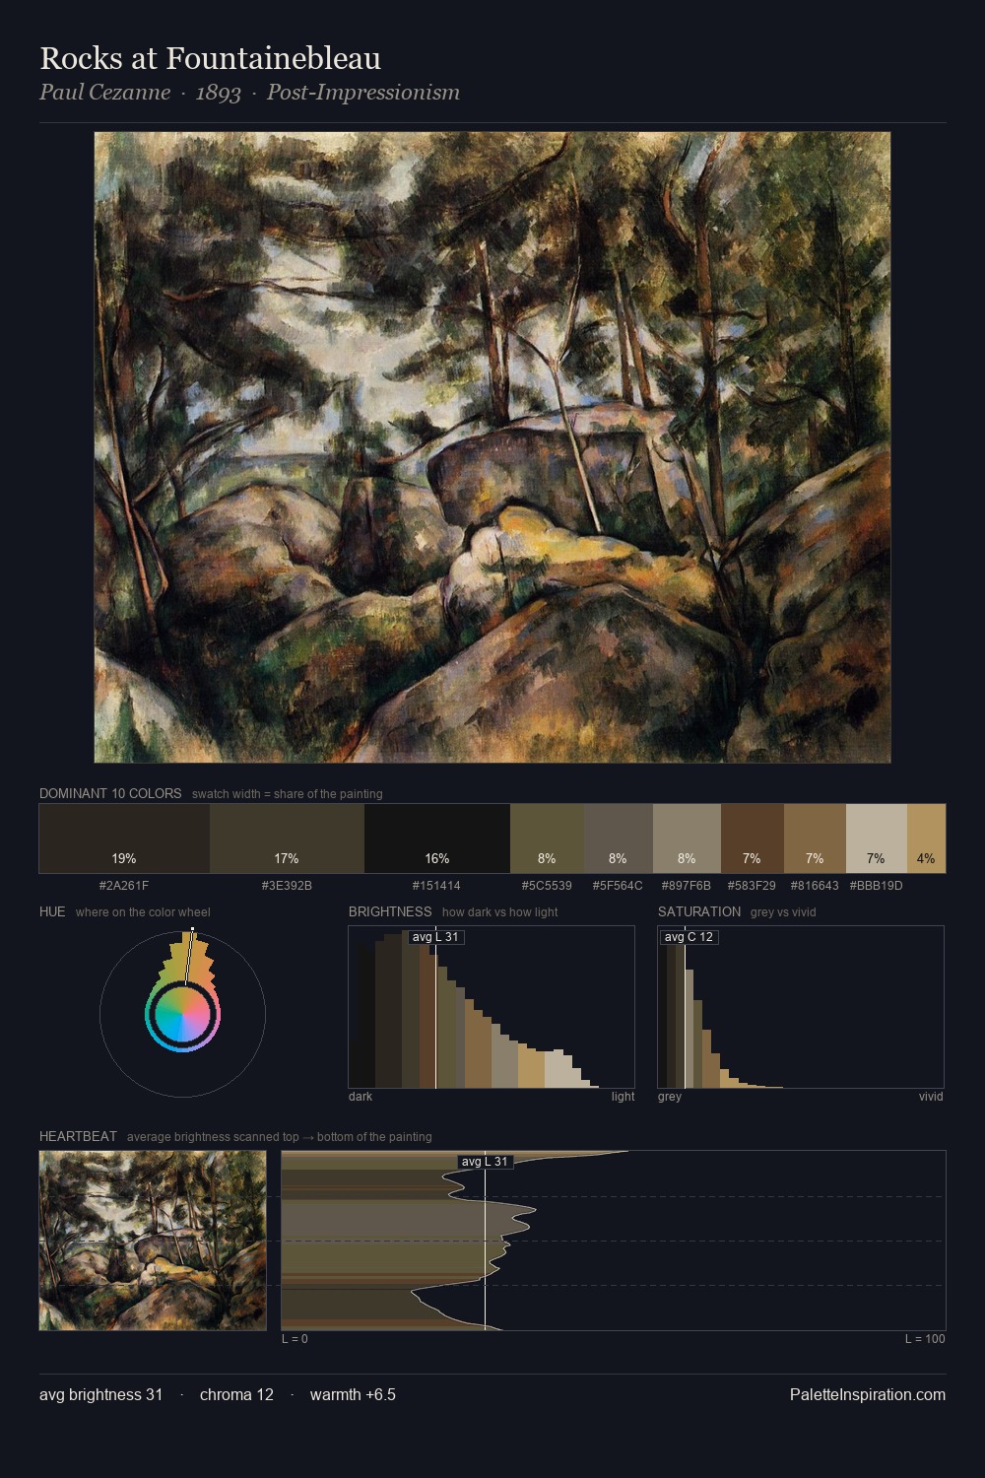Click the 'light' axis label under Brightness
This screenshot has width=985, height=1478.
pos(623,1097)
